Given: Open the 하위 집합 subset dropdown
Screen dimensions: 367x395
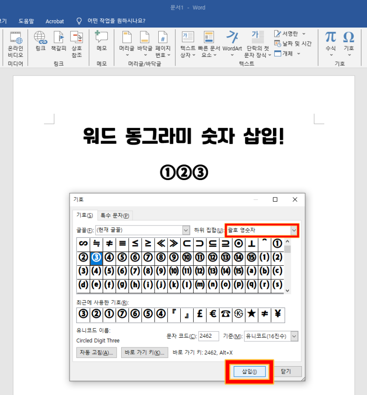Looking at the screenshot, I should click(x=294, y=230).
